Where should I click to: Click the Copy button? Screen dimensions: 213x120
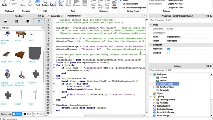pos(13,4)
